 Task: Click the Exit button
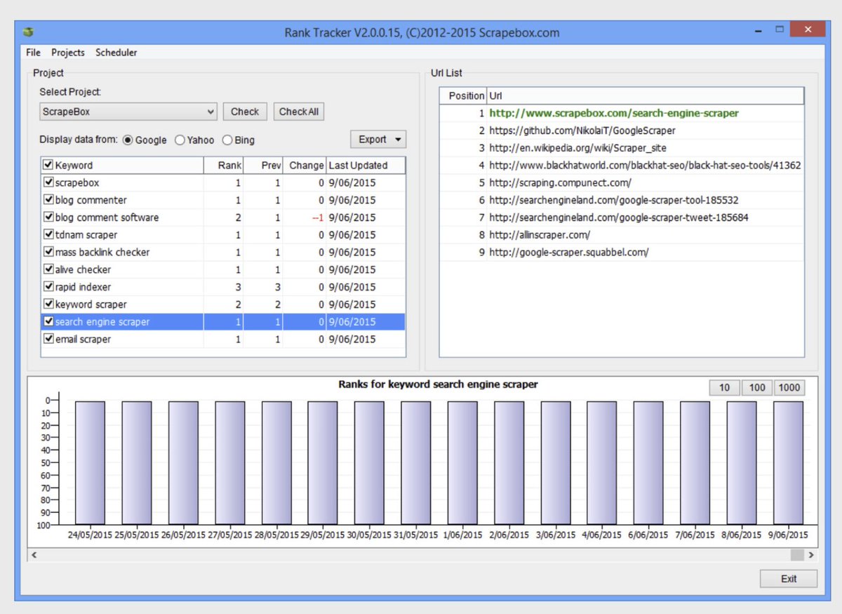pyautogui.click(x=789, y=579)
